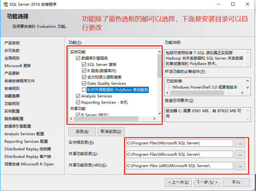Viewport: 256px width, 191px height.
Task: Select the 实例配置 step
Action: click(x=12, y=111)
